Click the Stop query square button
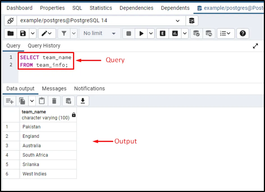 pyautogui.click(x=129, y=33)
